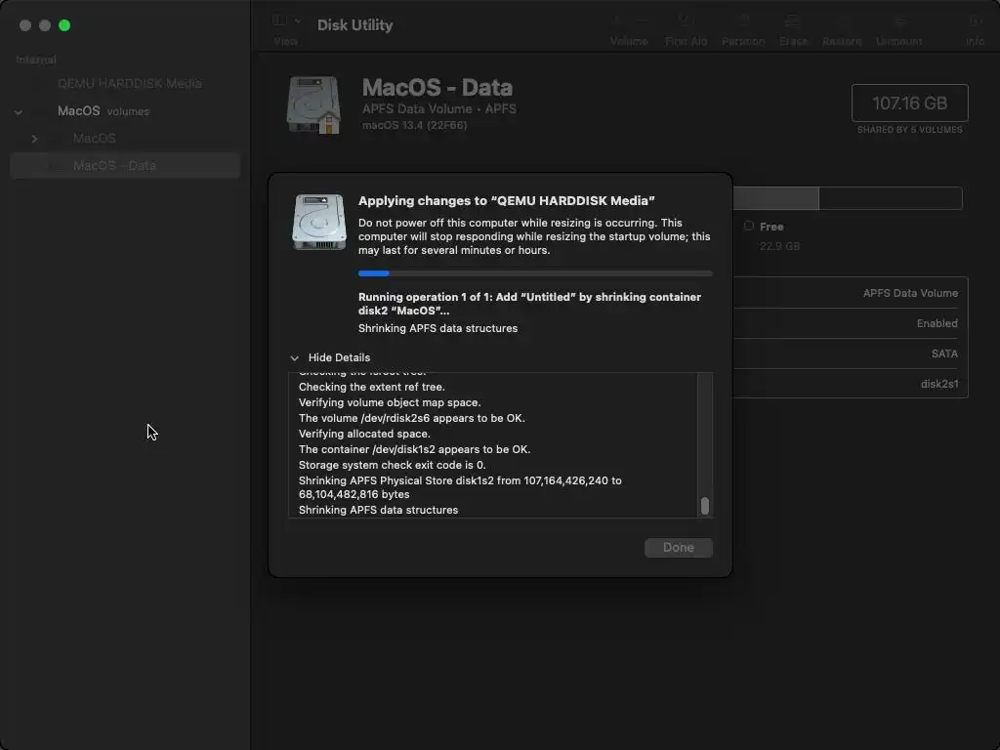Image resolution: width=1000 pixels, height=750 pixels.
Task: Click the resize progress bar
Action: click(x=535, y=273)
